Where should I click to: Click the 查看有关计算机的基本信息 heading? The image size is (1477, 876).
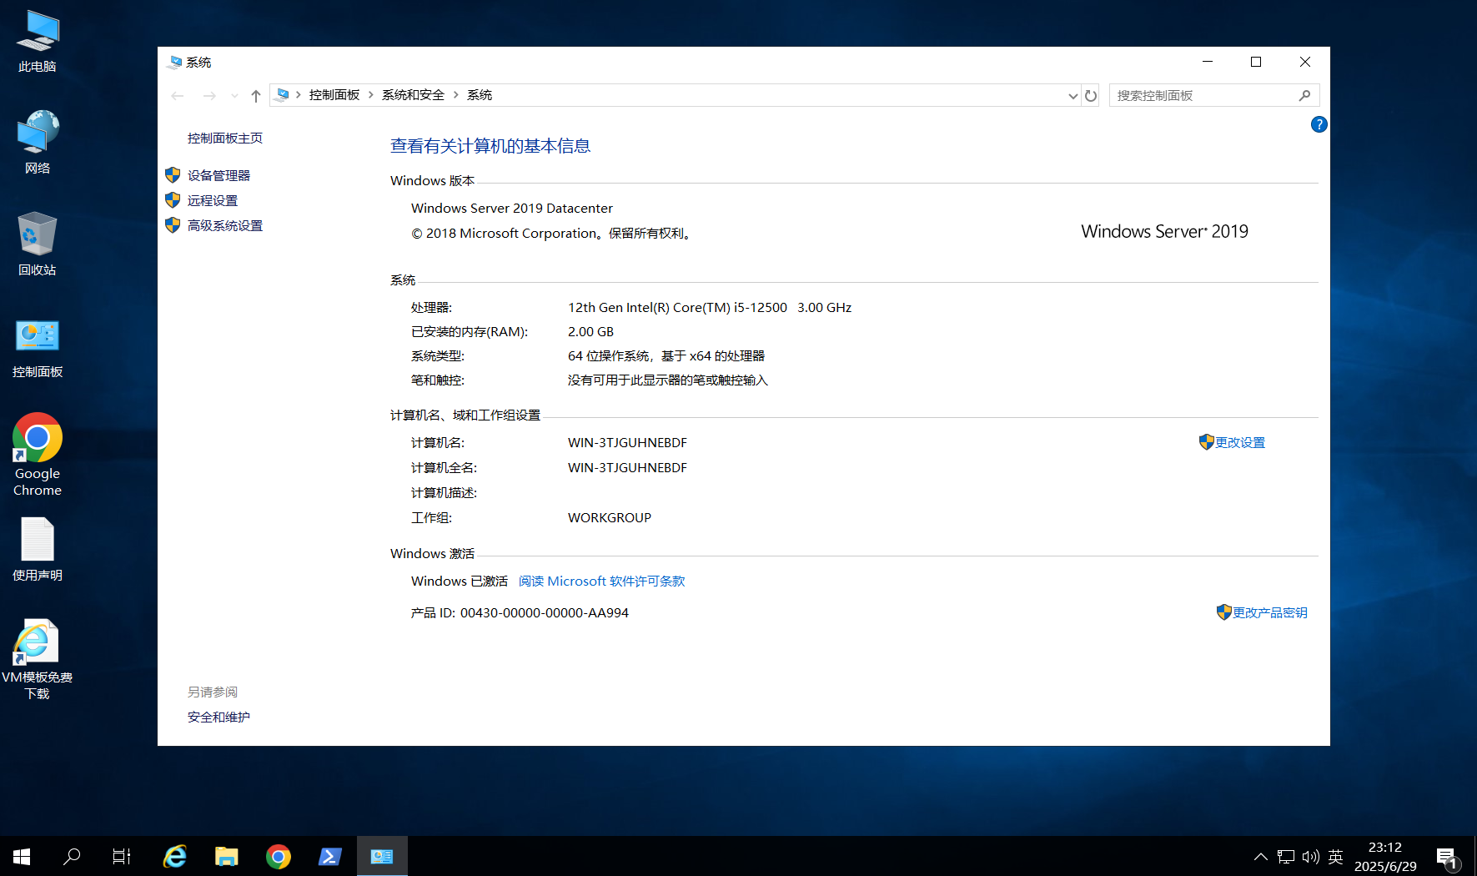pos(490,146)
